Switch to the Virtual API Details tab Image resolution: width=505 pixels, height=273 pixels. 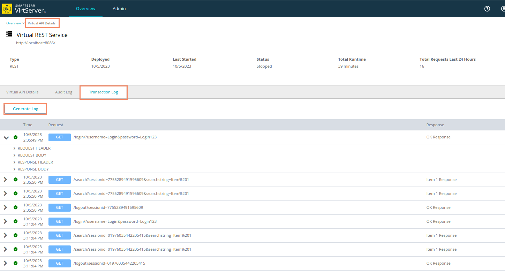22,92
